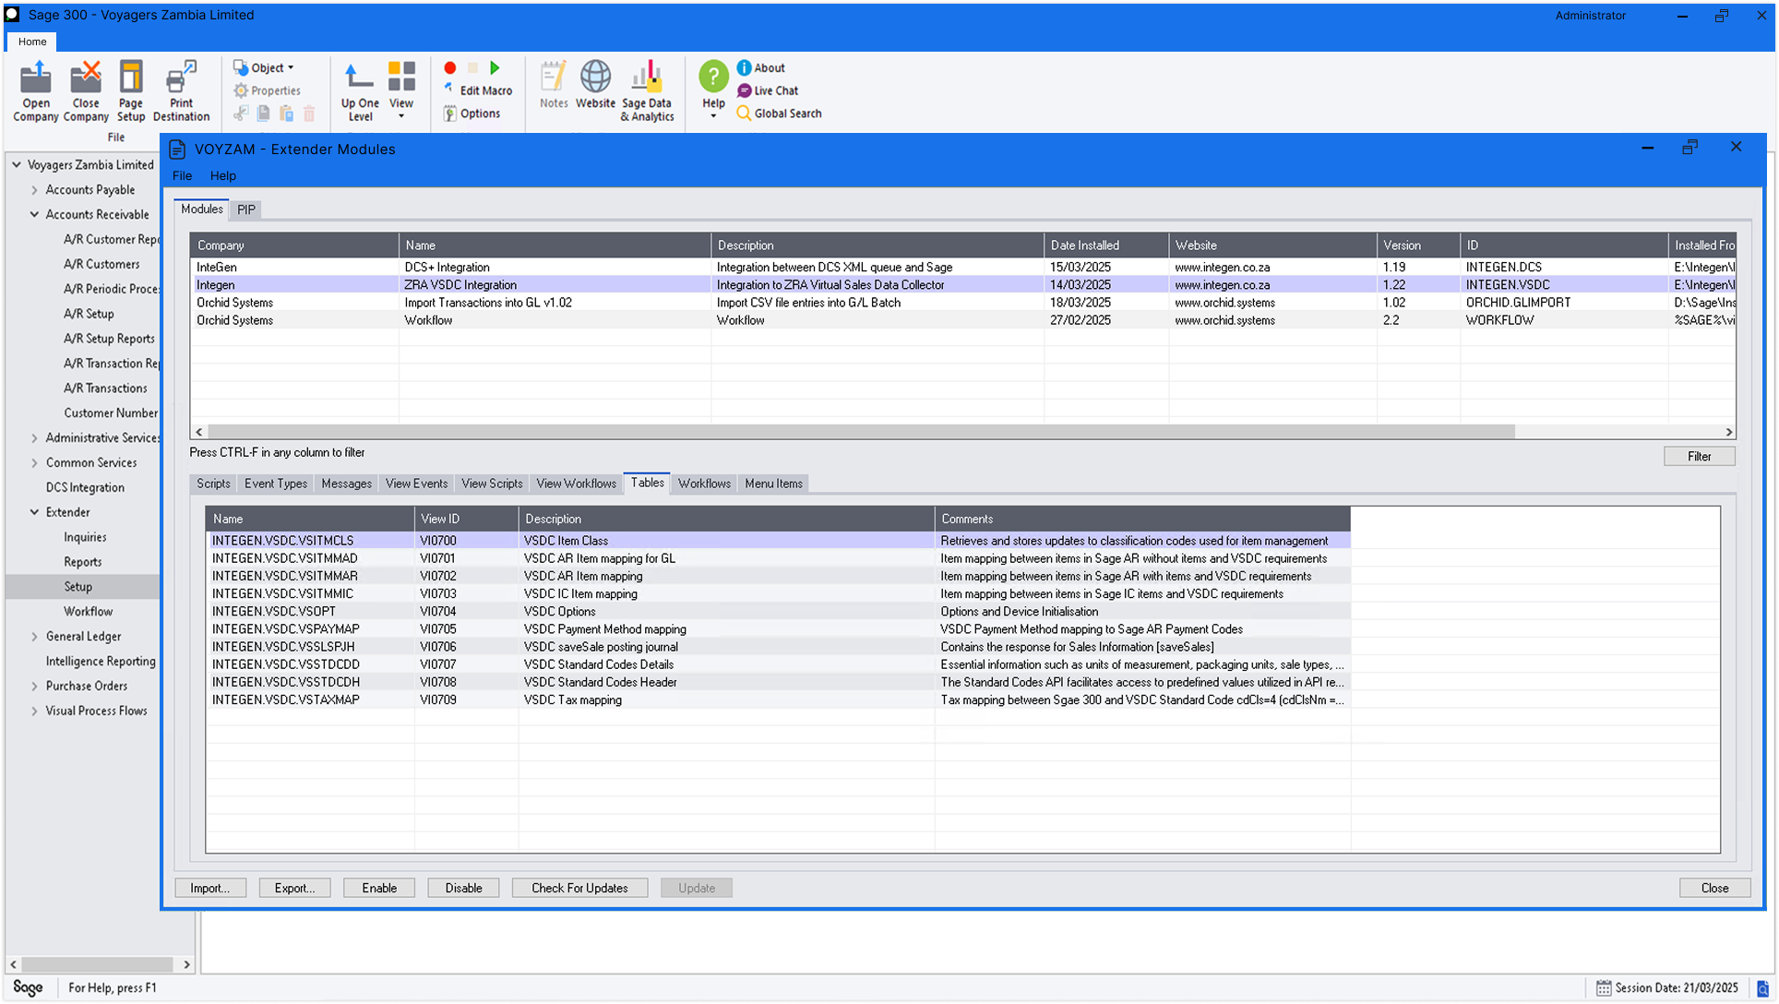The height and width of the screenshot is (1004, 1779).
Task: Open the View Scripts tab
Action: (492, 484)
